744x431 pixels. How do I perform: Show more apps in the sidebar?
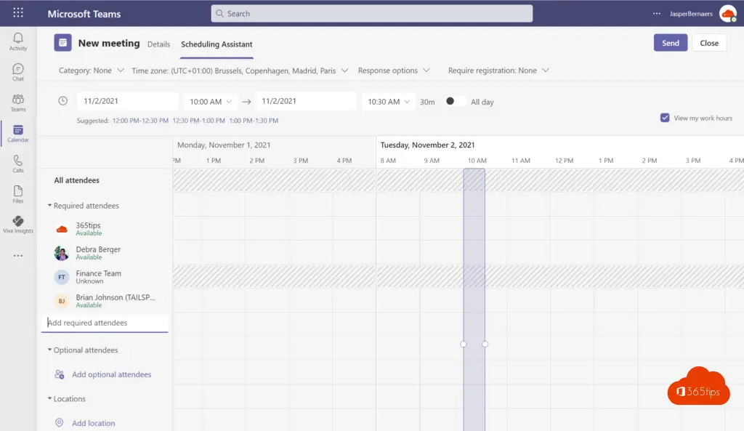pos(18,256)
